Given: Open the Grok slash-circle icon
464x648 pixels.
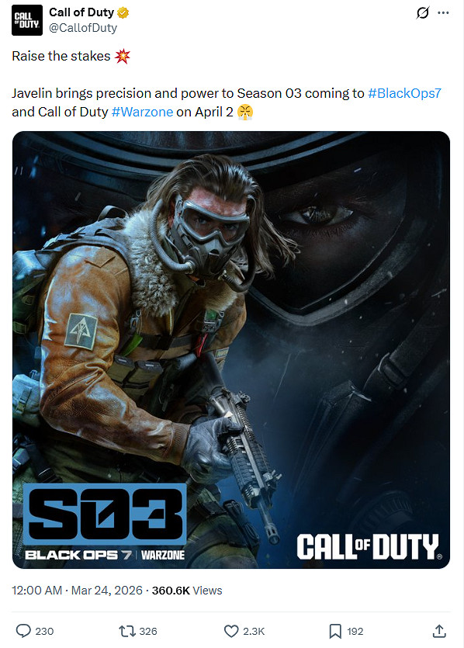Looking at the screenshot, I should point(423,13).
